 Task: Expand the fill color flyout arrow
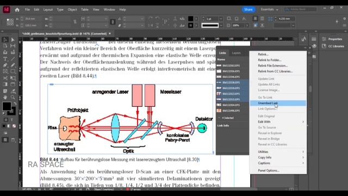click(196, 19)
